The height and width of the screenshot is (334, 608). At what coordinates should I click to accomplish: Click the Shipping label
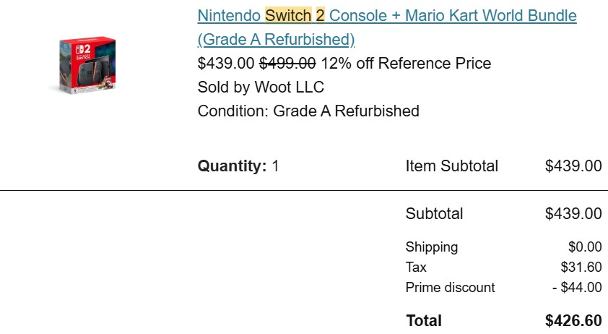coord(432,247)
